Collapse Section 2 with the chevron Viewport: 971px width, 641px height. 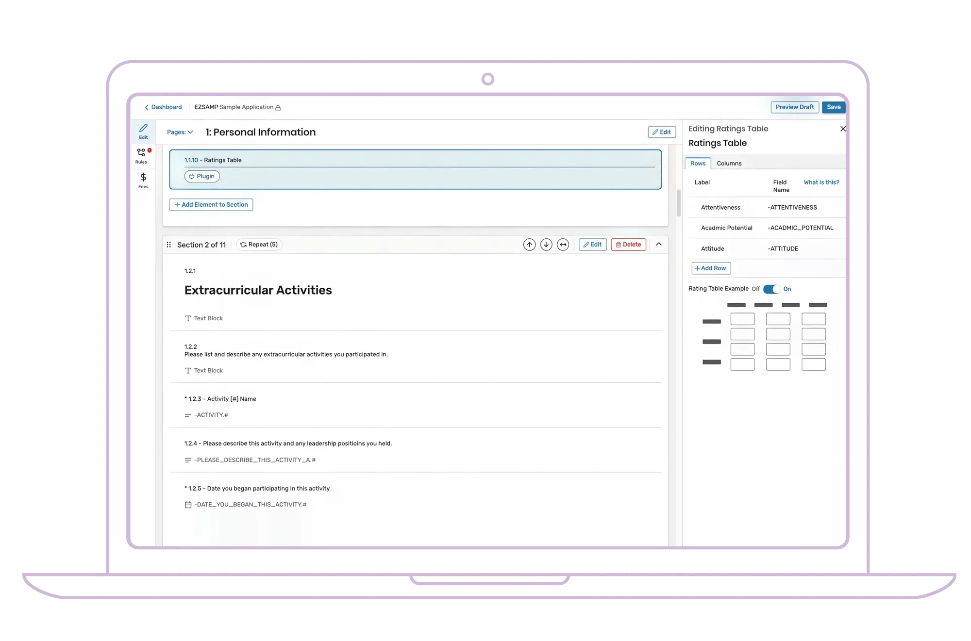coord(659,244)
